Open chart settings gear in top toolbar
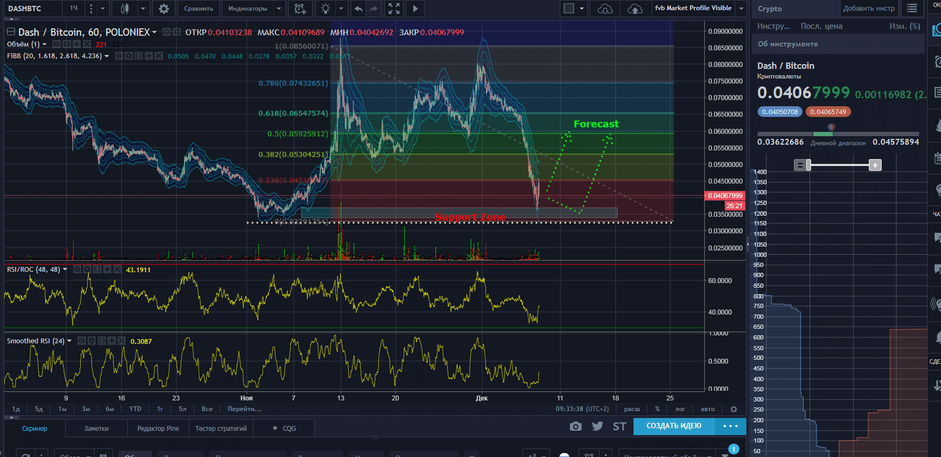Screen dimensions: 941x457 (x=164, y=9)
